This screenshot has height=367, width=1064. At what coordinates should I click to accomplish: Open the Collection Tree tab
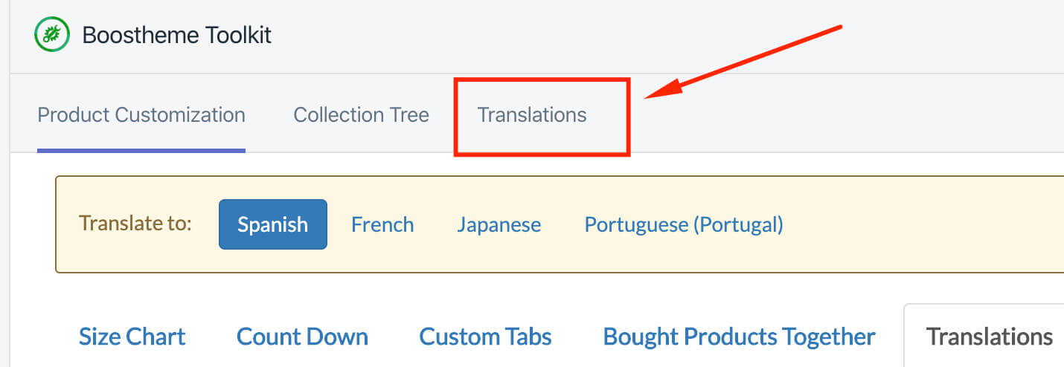click(361, 115)
